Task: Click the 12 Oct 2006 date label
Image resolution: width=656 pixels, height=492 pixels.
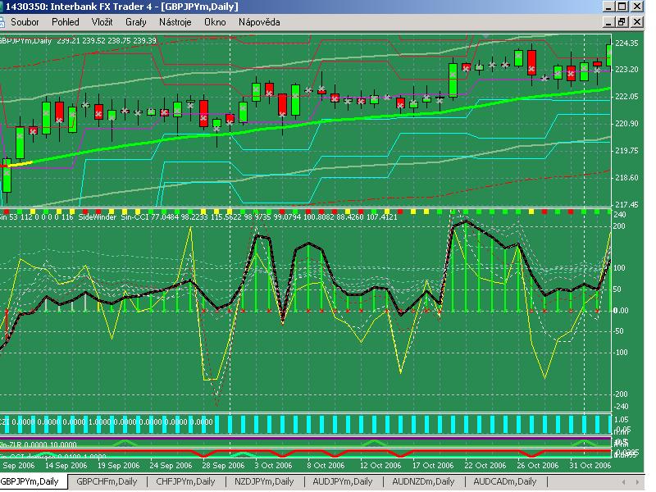Action: tap(380, 465)
